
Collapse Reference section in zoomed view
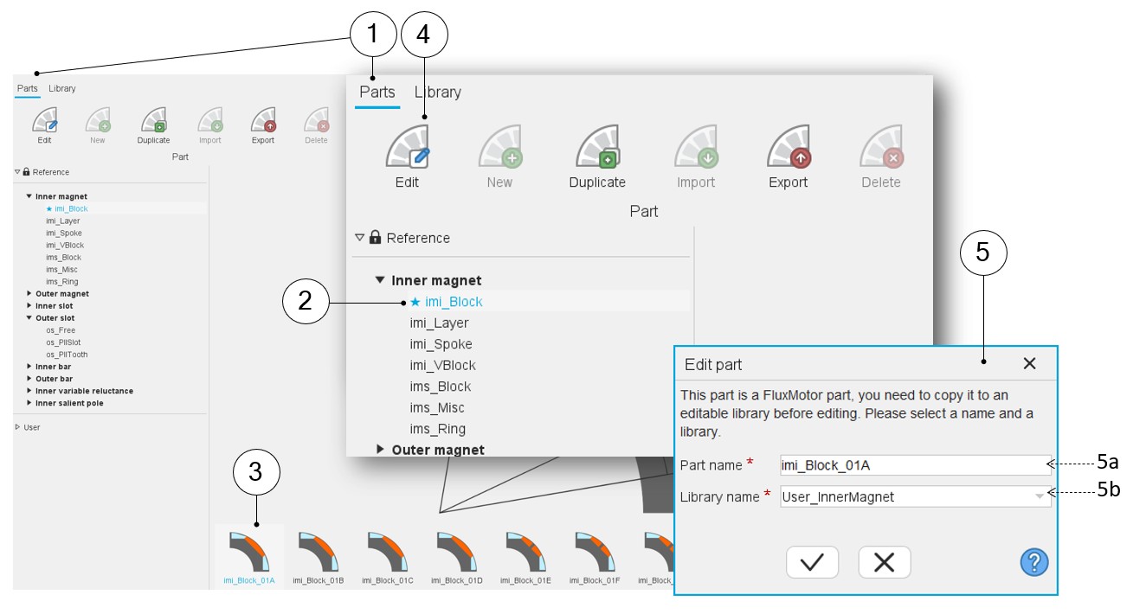point(360,237)
